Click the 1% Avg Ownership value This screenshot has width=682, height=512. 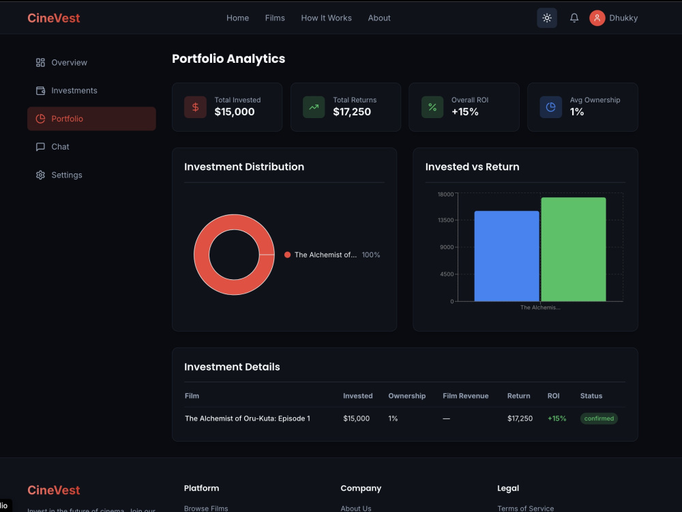click(577, 112)
